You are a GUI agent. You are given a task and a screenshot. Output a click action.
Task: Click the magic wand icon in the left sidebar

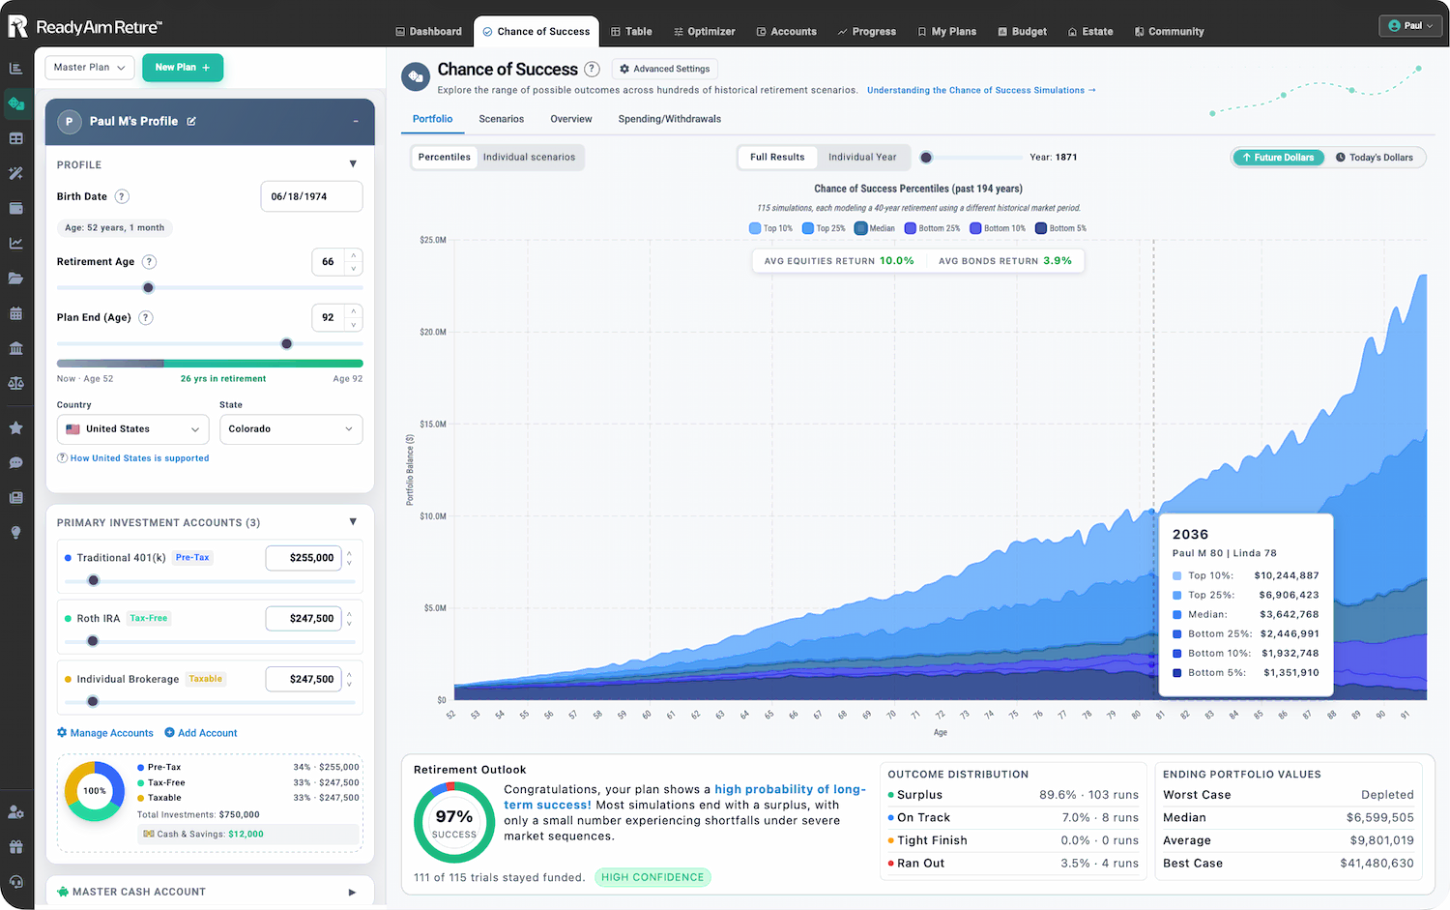pos(16,173)
